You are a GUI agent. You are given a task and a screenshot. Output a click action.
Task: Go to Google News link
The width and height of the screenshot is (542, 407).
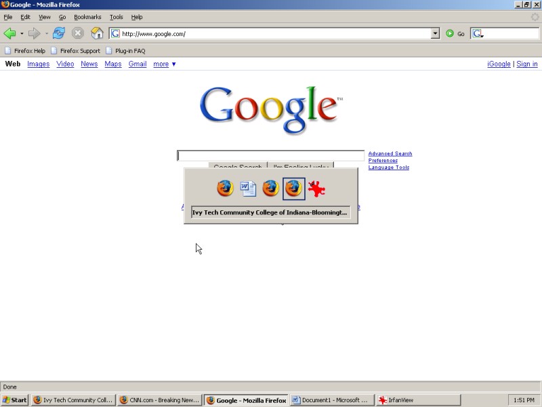pyautogui.click(x=89, y=64)
